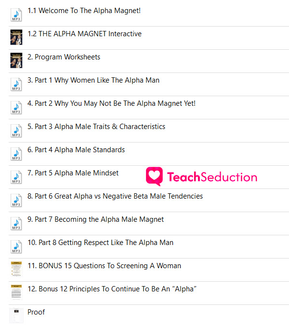Click MP3 icon for Why Women Like The Alpha Man

16,85
